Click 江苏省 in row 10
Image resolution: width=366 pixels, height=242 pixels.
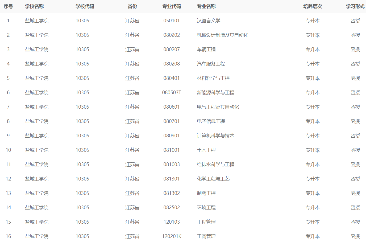(132, 150)
